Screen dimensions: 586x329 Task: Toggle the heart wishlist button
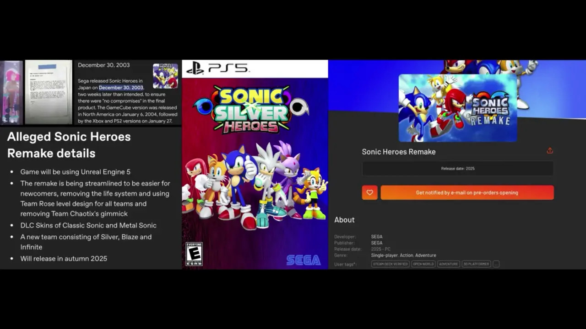coord(369,192)
